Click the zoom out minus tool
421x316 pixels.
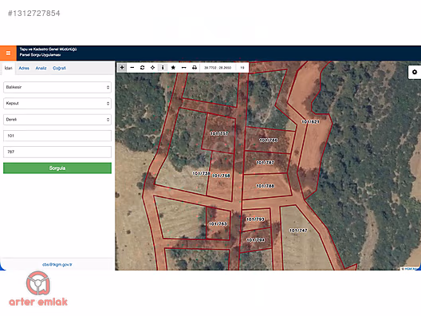point(132,68)
